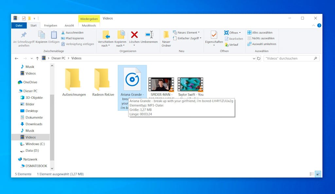Image resolution: width=335 pixels, height=194 pixels.
Task: Switch to the Freigeben tab
Action: pos(50,25)
